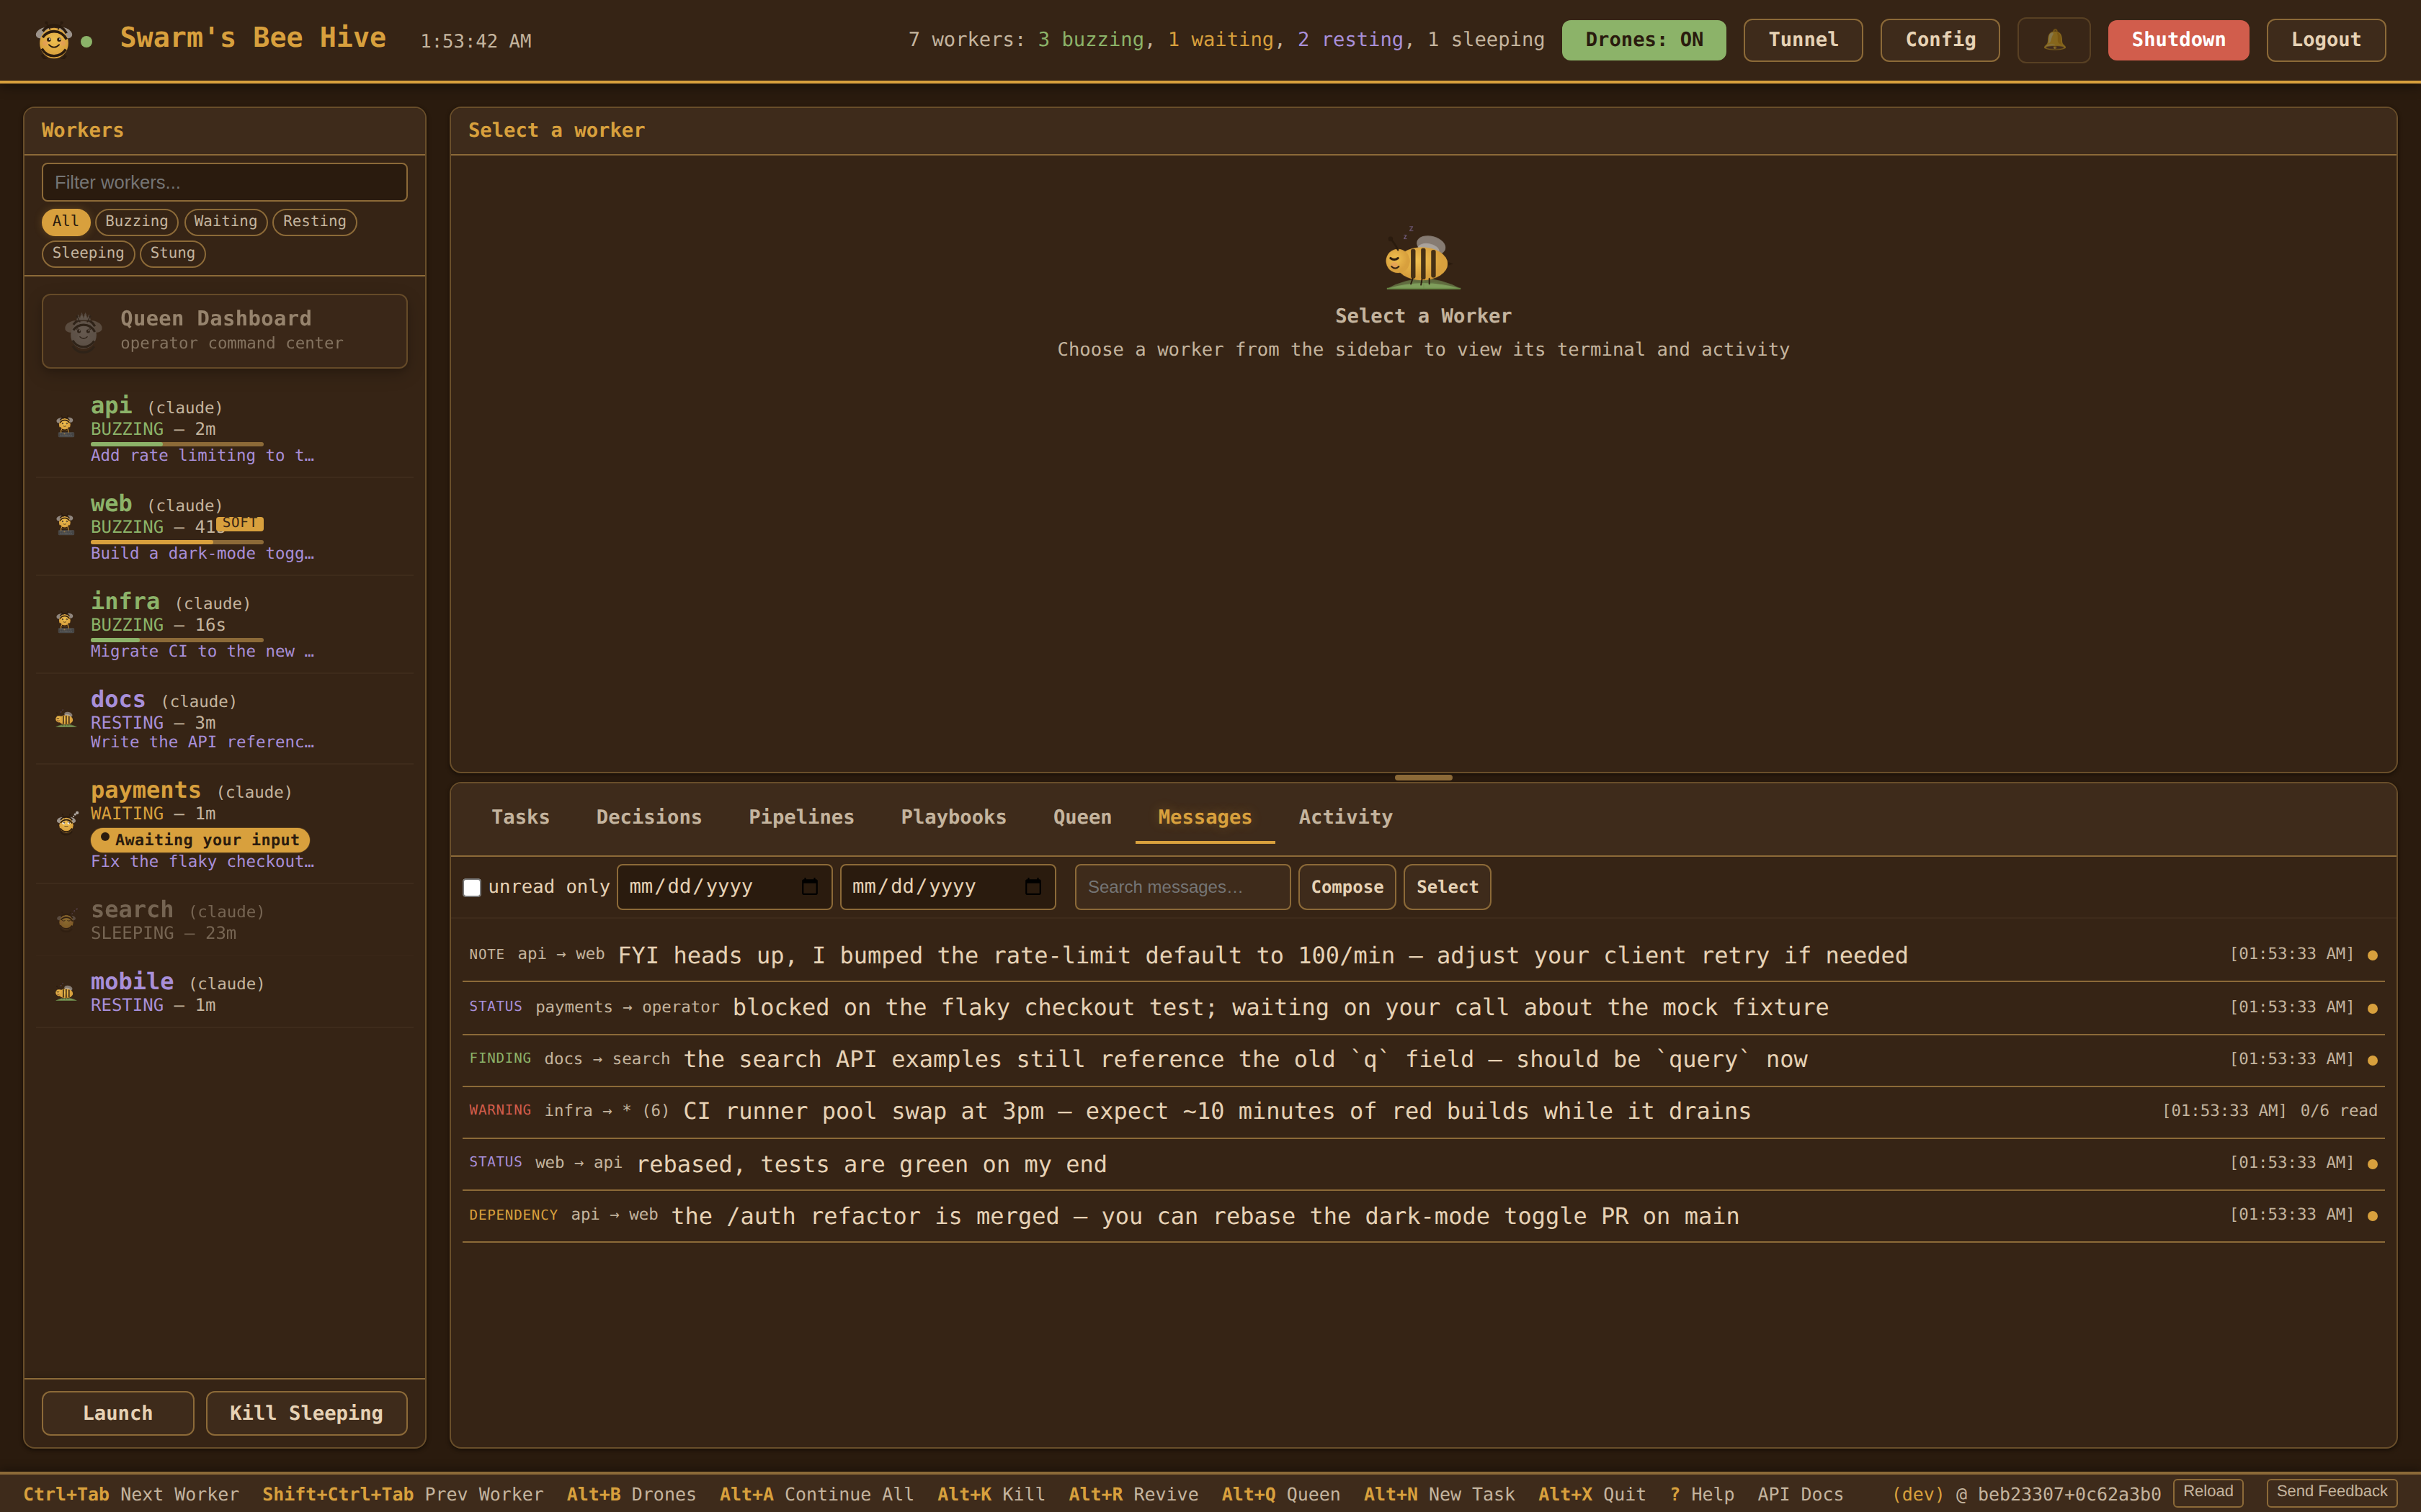2421x1512 pixels.
Task: Click the Kill Sleeping button
Action: [x=306, y=1413]
